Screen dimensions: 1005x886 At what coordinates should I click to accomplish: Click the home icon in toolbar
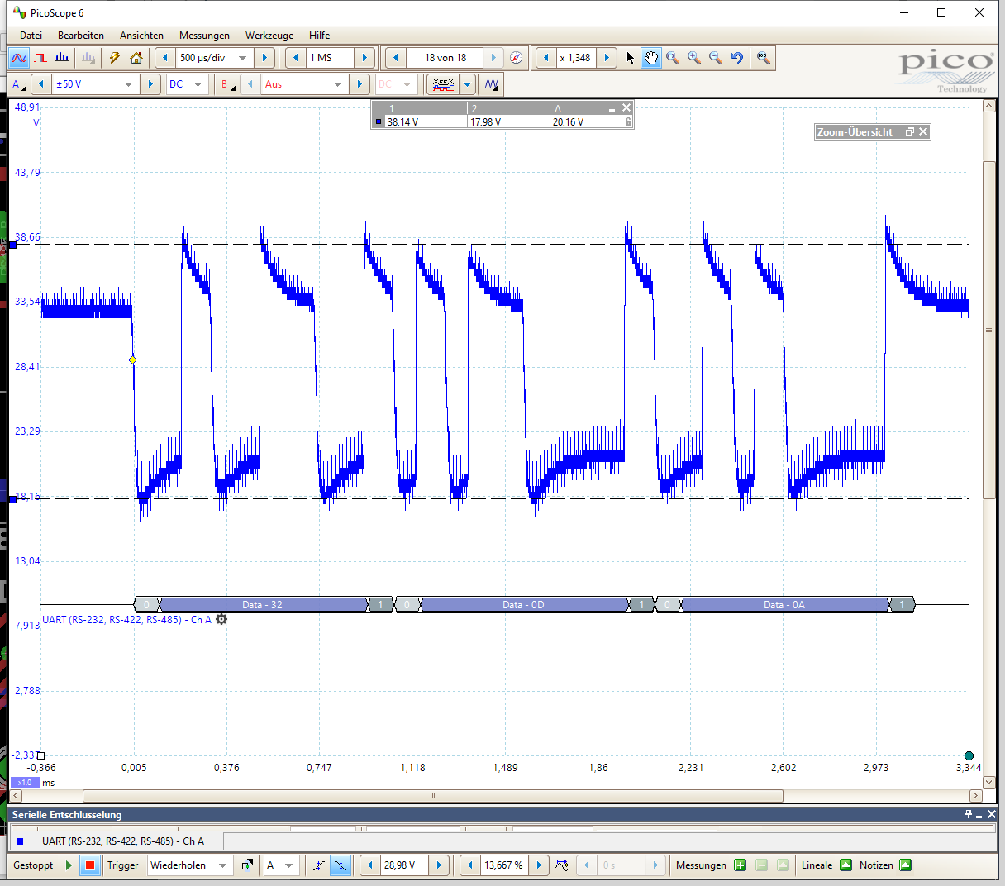tap(136, 58)
